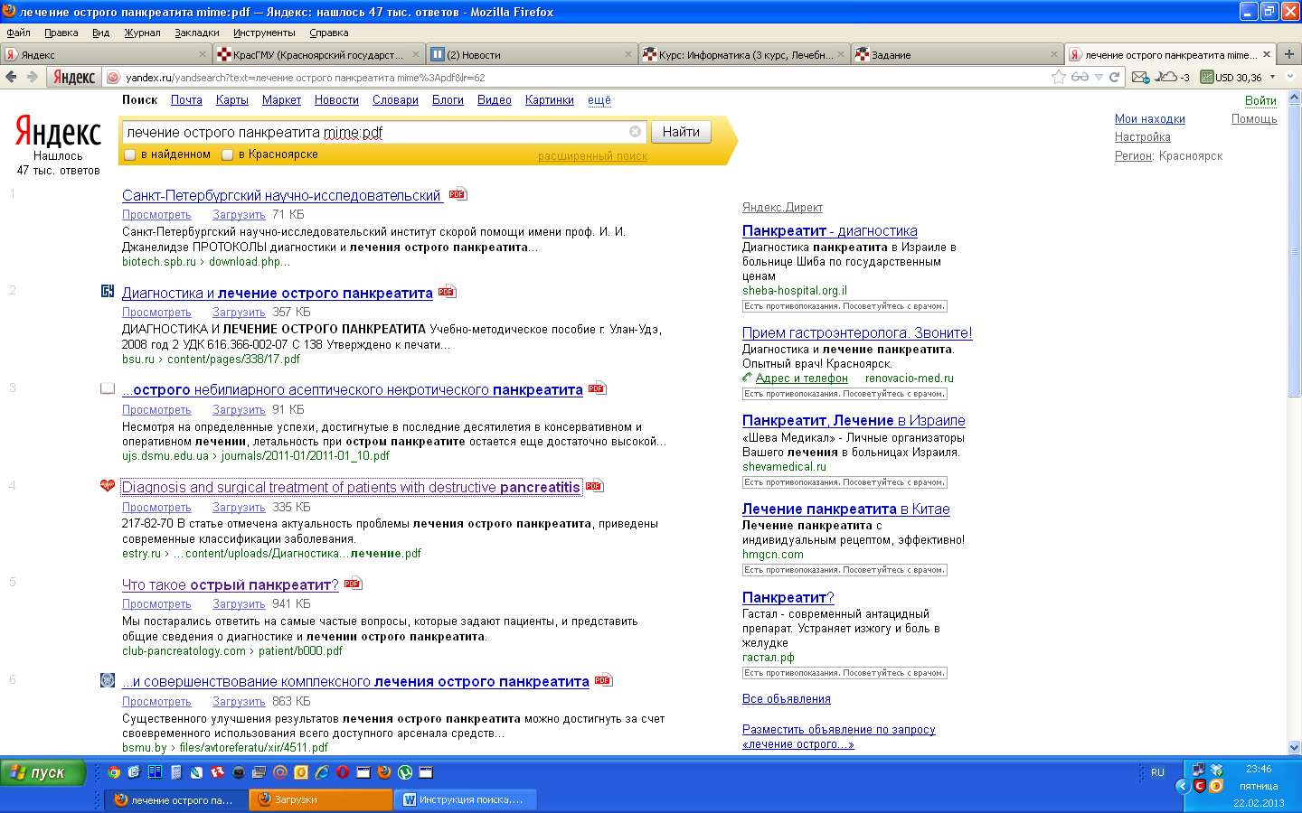Launch Google Chrome from quick launch

[114, 772]
